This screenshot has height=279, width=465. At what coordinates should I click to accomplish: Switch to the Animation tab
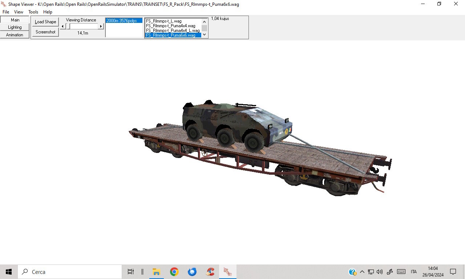pyautogui.click(x=15, y=35)
